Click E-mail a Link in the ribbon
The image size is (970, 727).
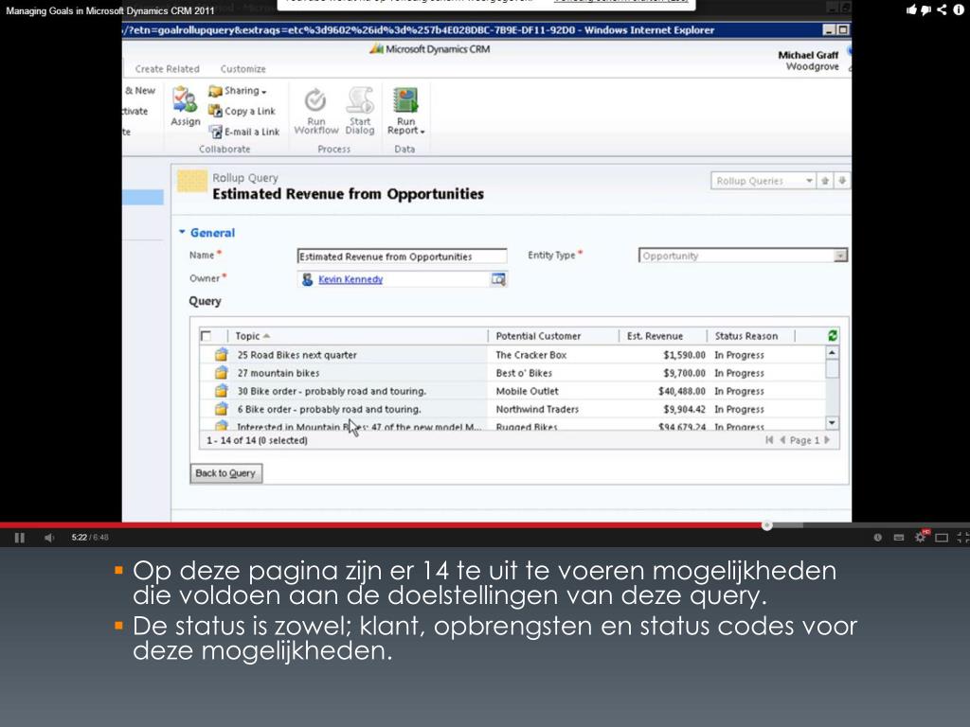pos(244,132)
